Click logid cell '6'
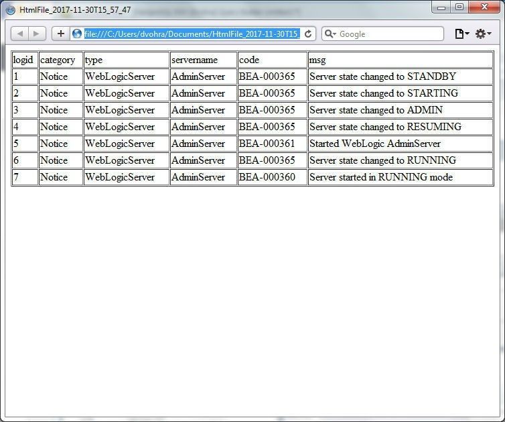 25,160
